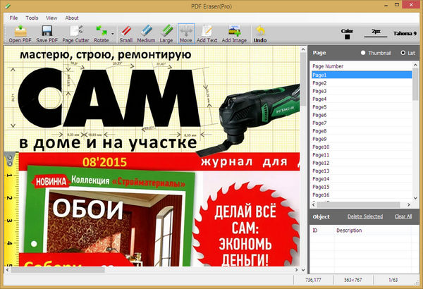This screenshot has height=289, width=423.
Task: Click the Add Image tool
Action: [234, 32]
